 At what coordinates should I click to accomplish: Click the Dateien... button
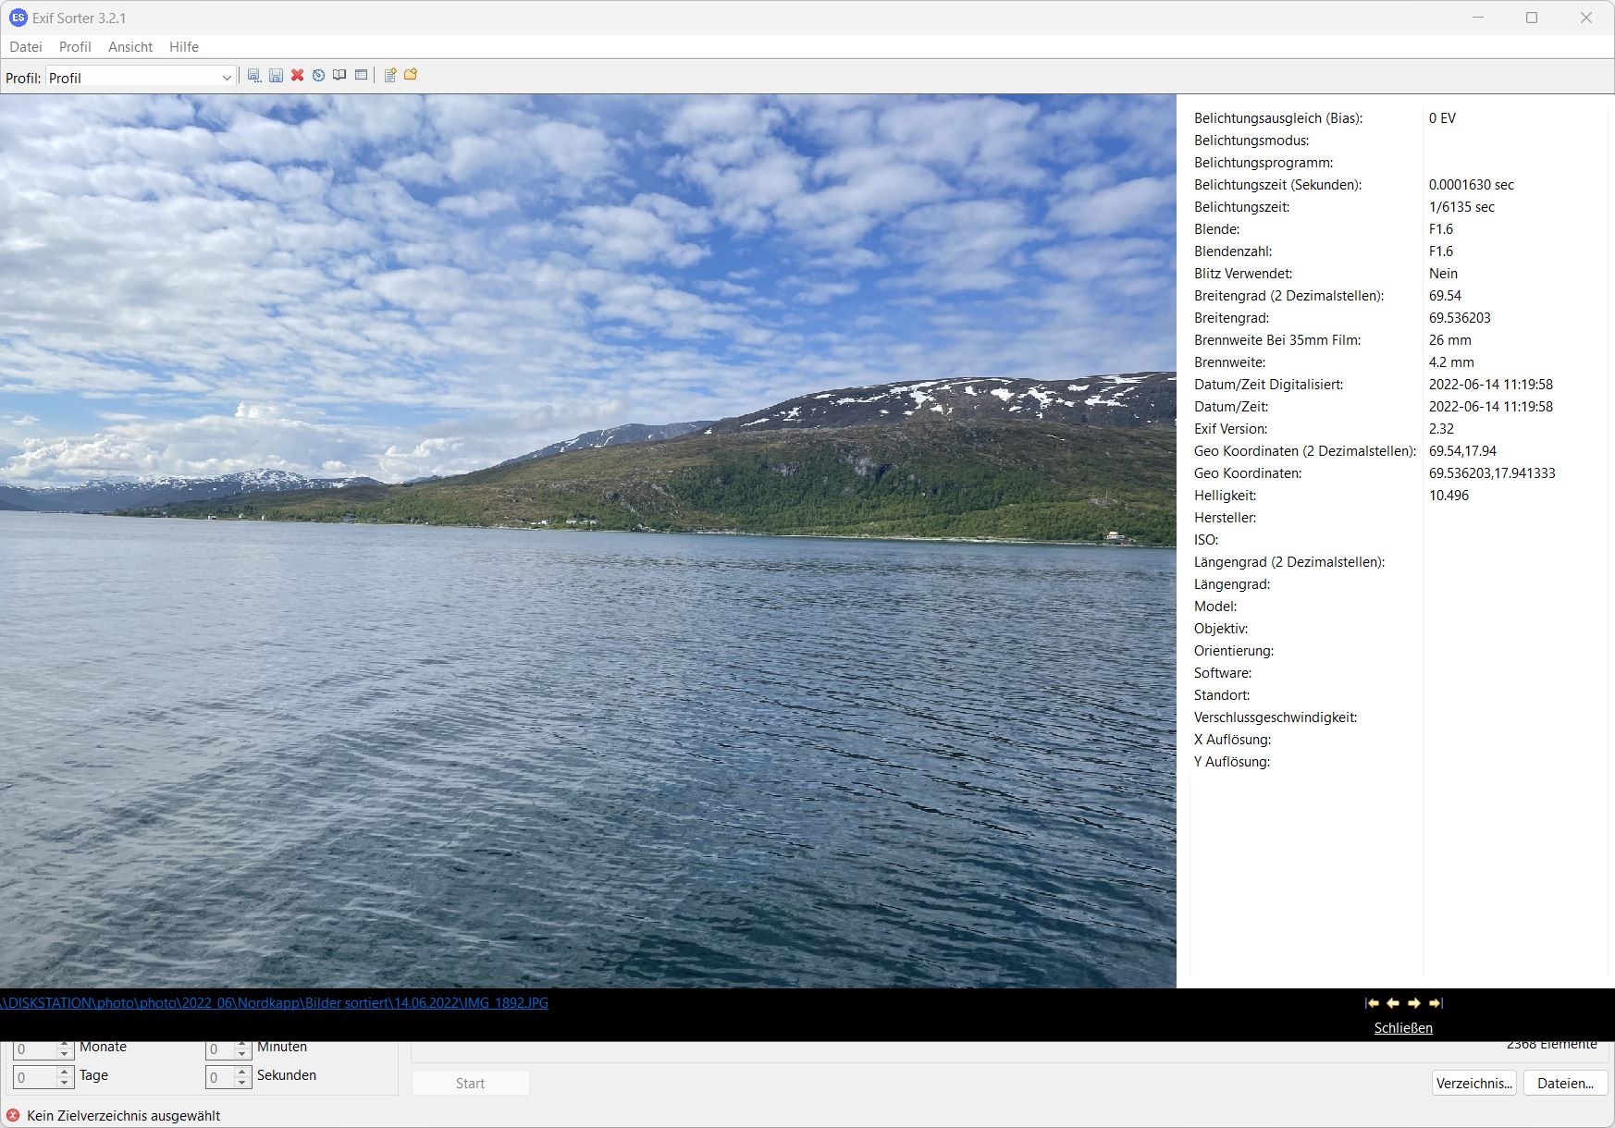point(1565,1084)
